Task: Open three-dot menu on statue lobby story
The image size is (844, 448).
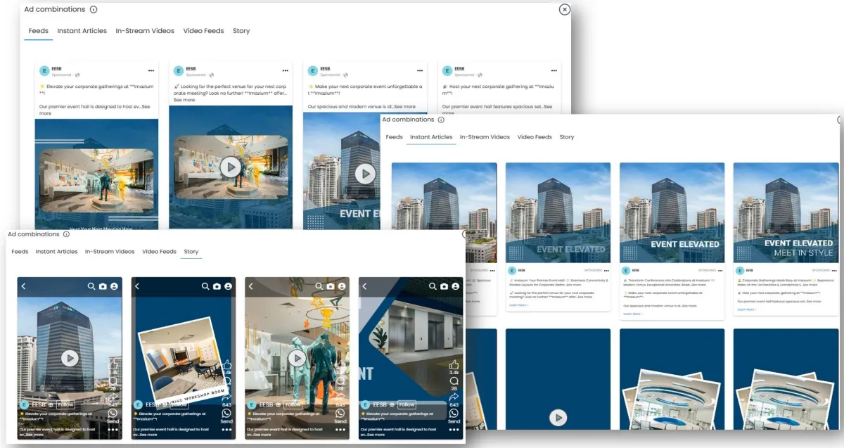Action: coord(340,429)
